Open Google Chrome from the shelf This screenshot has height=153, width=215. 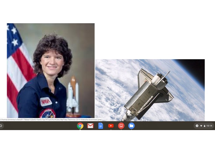coord(80,126)
